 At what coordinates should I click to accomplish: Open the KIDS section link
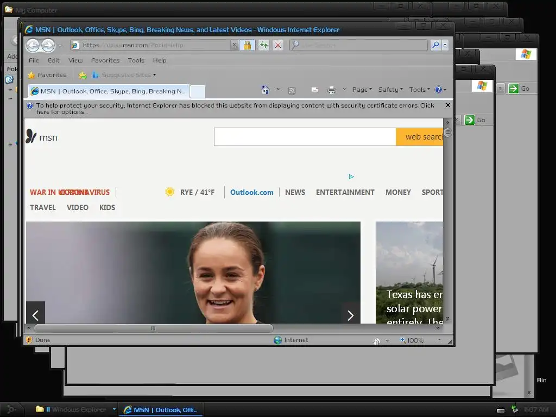click(x=107, y=207)
